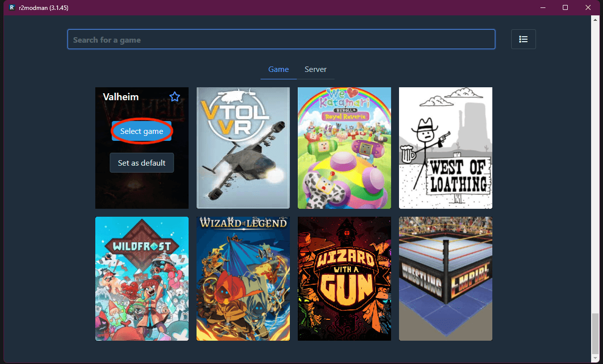Select the West of Loathing cover
This screenshot has width=603, height=364.
446,148
